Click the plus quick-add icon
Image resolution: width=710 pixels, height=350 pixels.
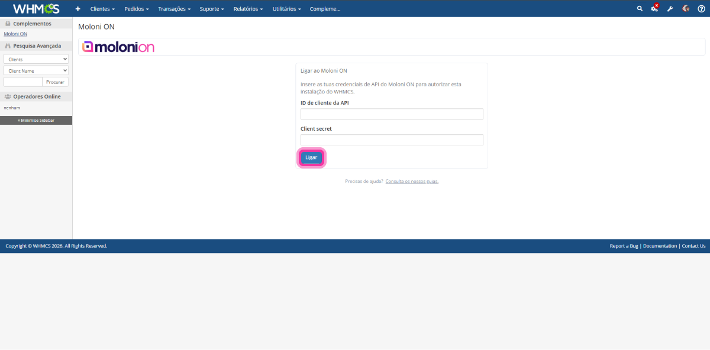[78, 9]
